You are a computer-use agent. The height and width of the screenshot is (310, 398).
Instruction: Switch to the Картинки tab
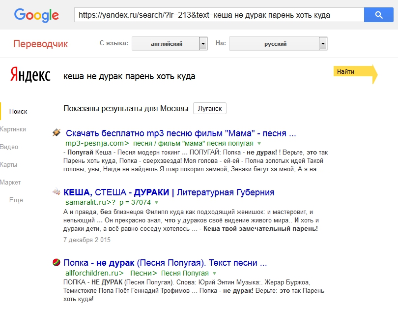13,129
